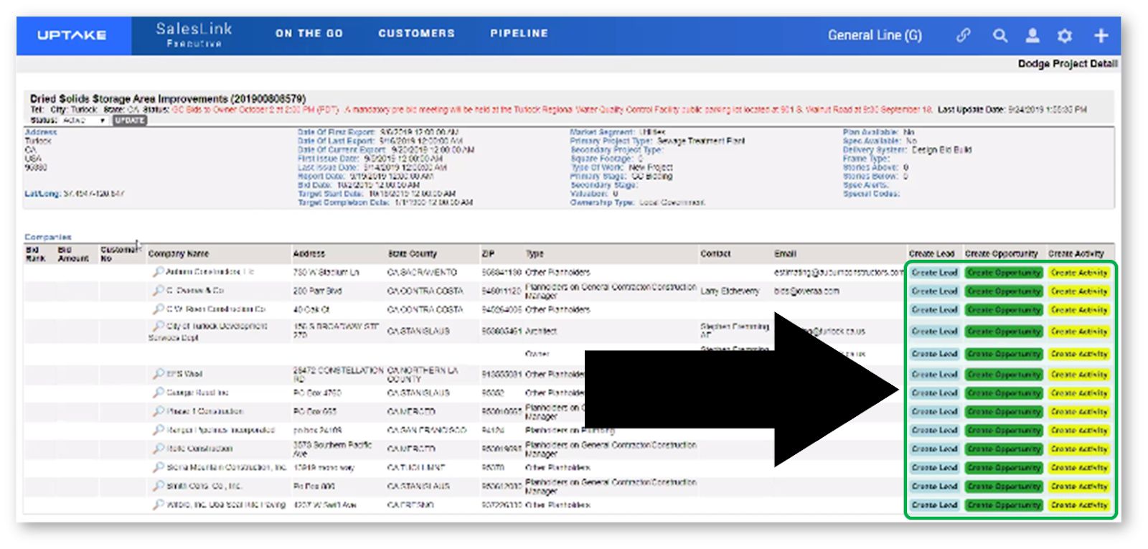This screenshot has width=1148, height=549.
Task: Click magnifier icon beside EPS West
Action: coord(158,374)
